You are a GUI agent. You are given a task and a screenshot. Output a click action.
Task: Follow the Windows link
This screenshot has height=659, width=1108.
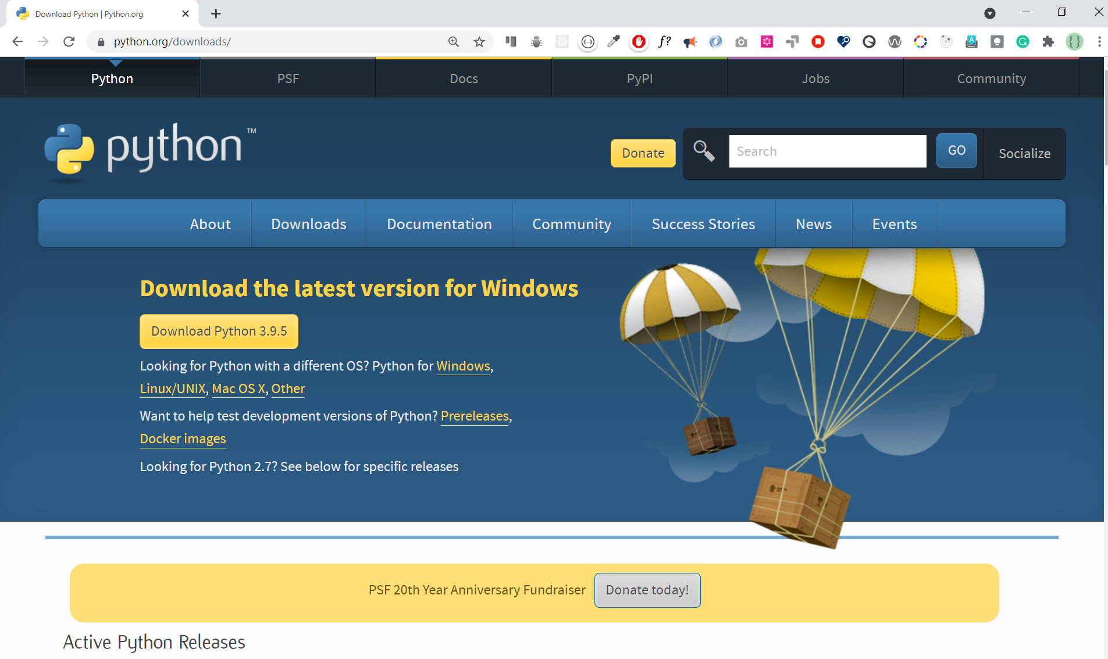(464, 366)
